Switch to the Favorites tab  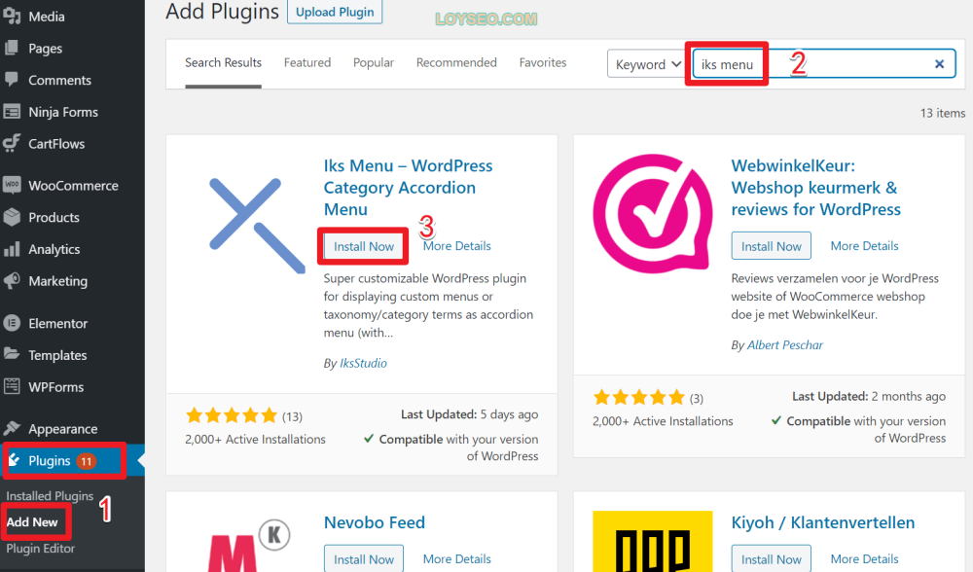(543, 62)
